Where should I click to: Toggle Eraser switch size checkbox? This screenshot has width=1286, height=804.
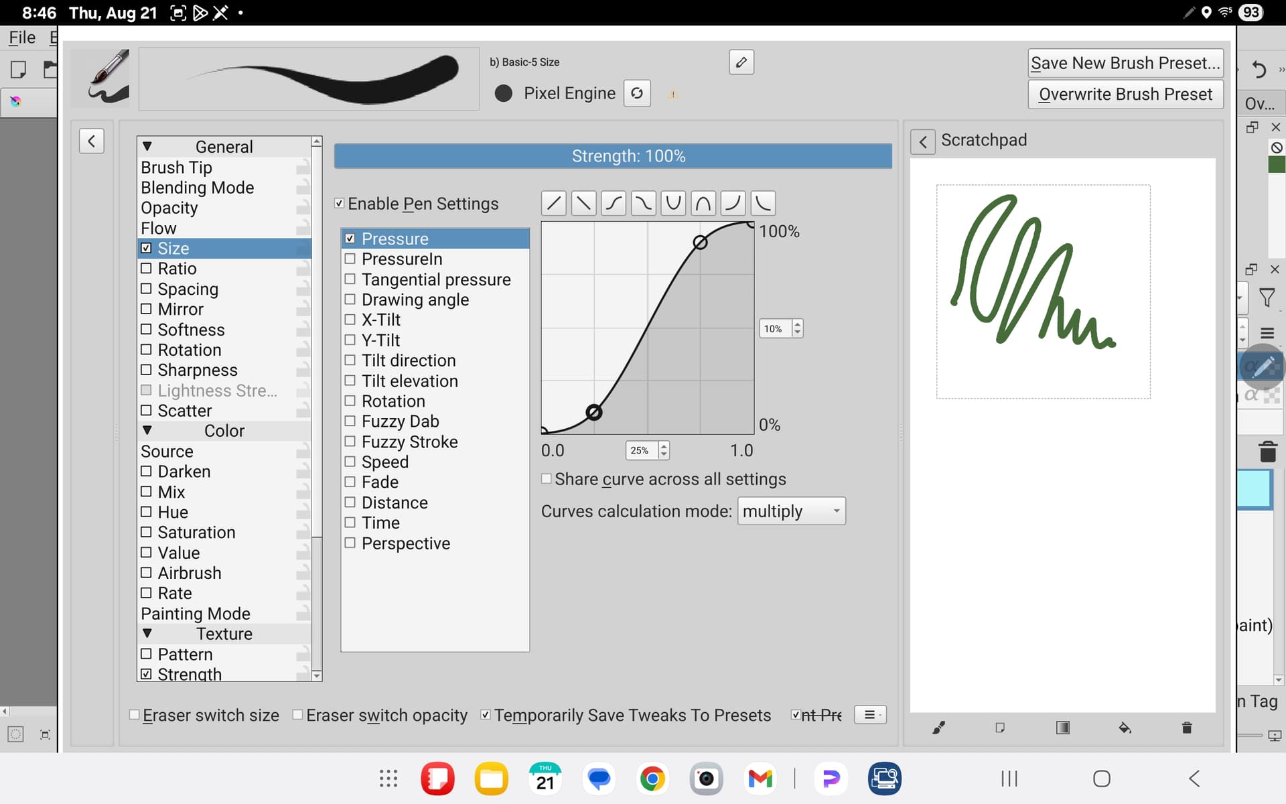[x=135, y=716]
